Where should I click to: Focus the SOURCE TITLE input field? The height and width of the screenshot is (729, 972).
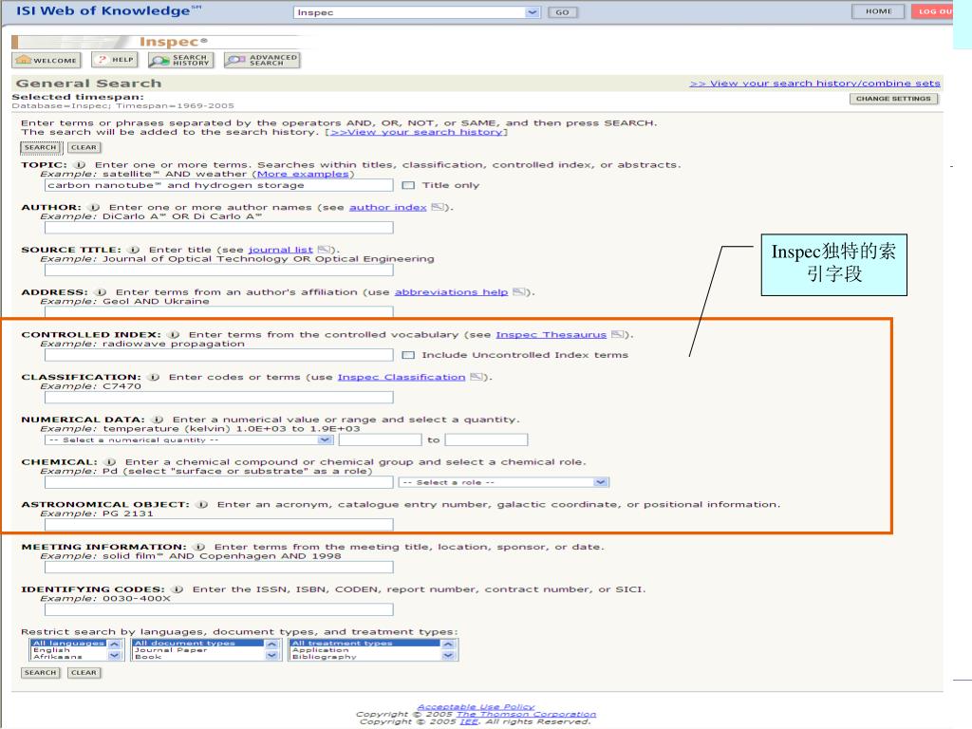(x=219, y=271)
